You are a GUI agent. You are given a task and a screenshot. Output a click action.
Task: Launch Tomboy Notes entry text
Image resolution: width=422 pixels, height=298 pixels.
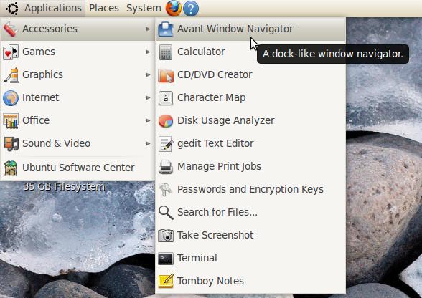click(x=210, y=281)
